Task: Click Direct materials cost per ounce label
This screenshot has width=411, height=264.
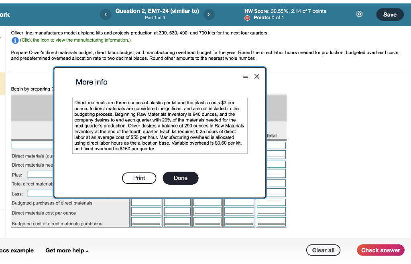Action: (x=44, y=213)
